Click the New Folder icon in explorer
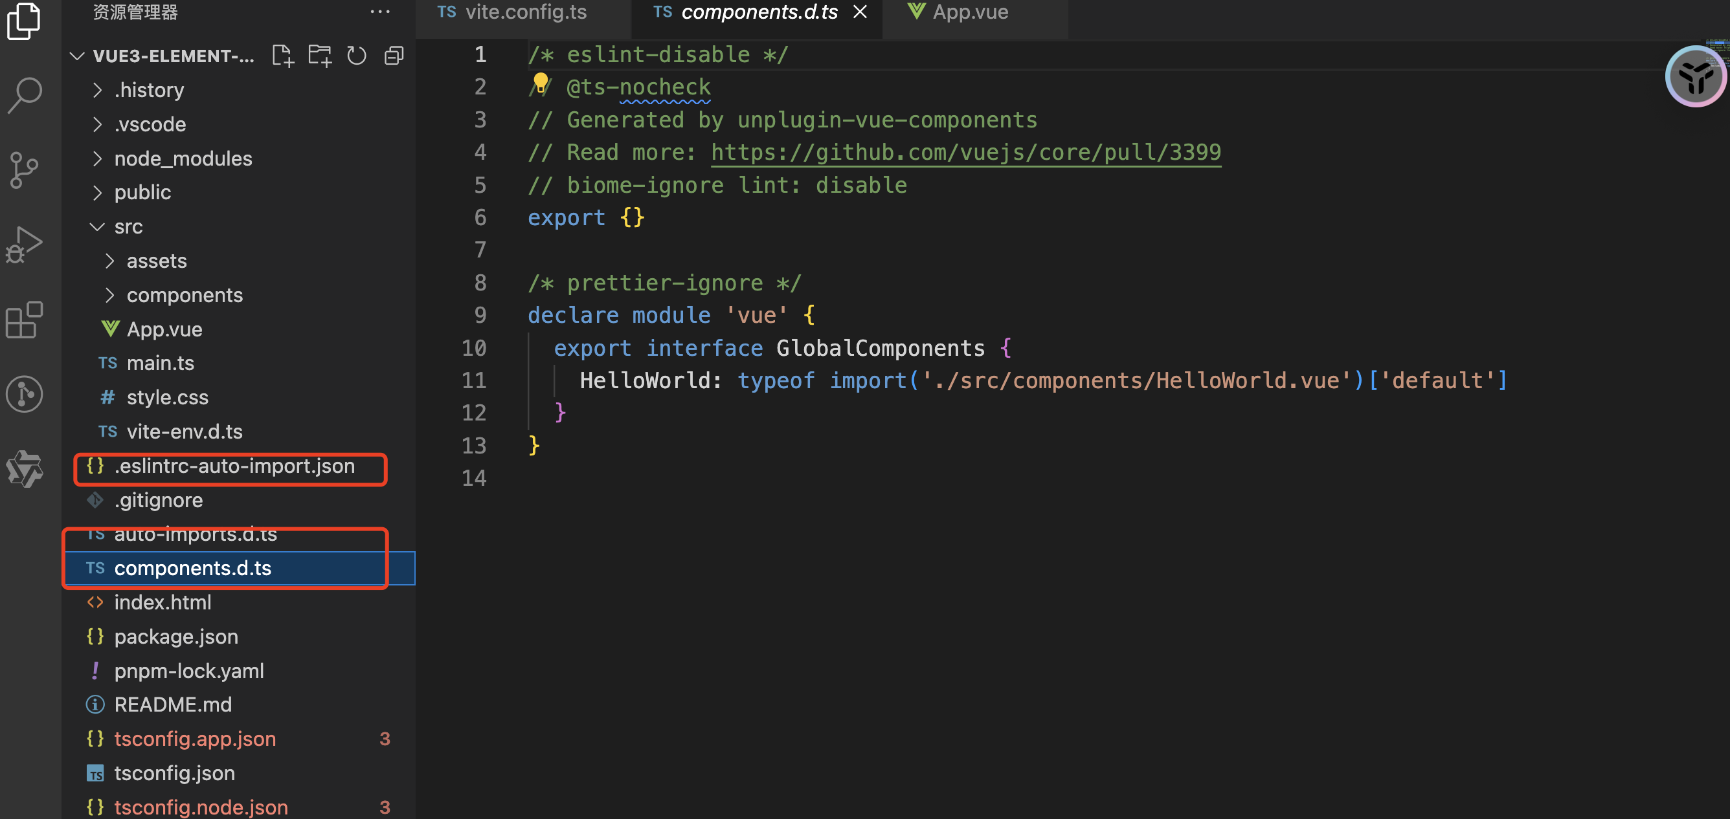Viewport: 1730px width, 819px height. 320,56
